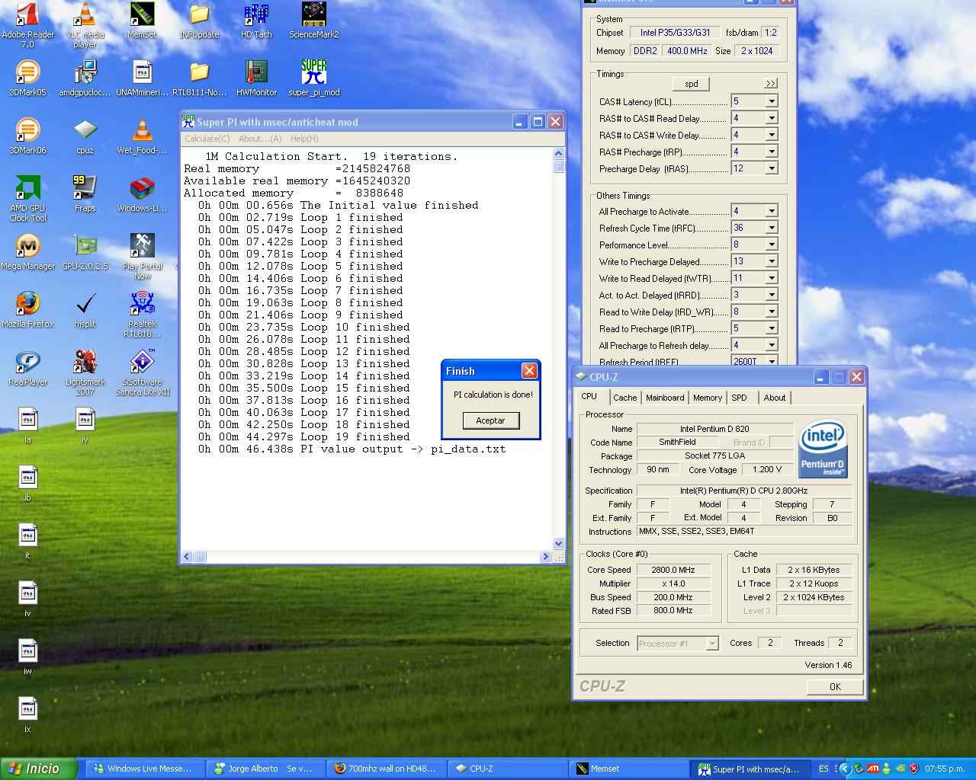Open UNAMmineri file icon
976x780 pixels.
pos(142,78)
